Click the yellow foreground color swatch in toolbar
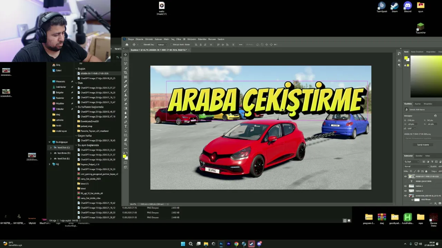 (x=125, y=157)
